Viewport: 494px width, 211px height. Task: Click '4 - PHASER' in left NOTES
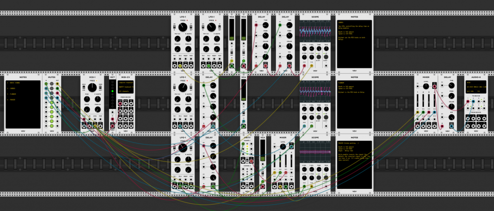(x=11, y=100)
